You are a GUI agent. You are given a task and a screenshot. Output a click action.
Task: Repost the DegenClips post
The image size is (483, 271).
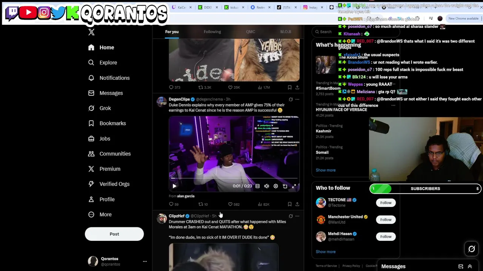tap(201, 204)
